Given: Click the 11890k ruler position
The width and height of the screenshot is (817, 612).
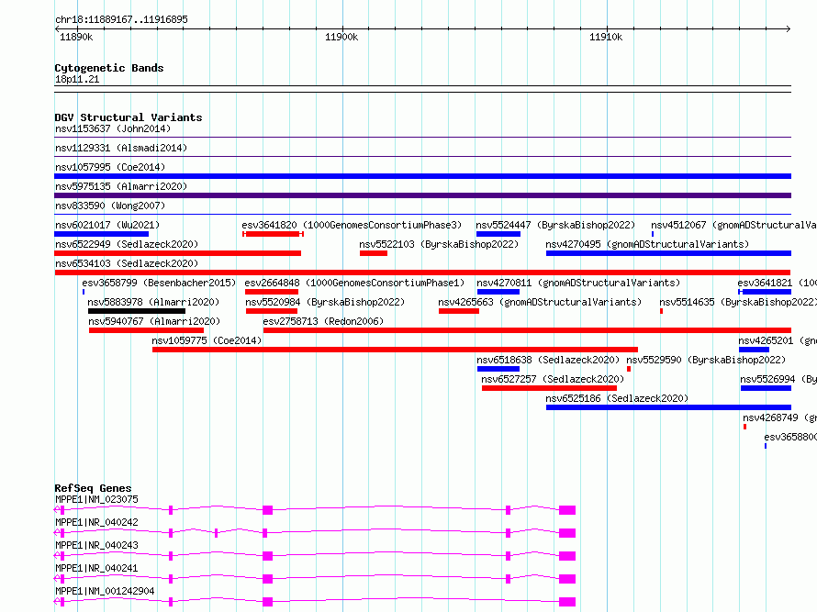Looking at the screenshot, I should [x=76, y=37].
